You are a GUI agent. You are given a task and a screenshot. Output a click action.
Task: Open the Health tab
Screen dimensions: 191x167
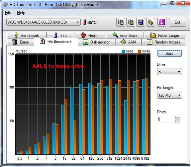90,36
